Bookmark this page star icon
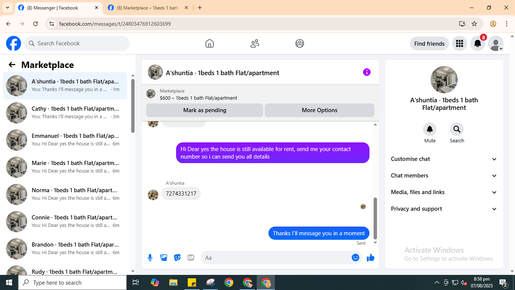 coord(474,24)
